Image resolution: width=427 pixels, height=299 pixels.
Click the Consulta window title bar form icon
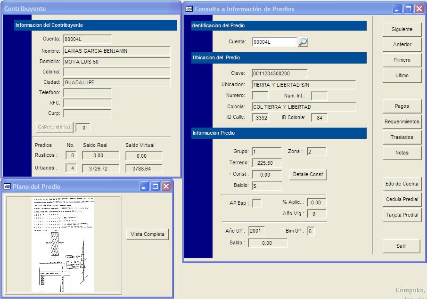click(x=189, y=8)
